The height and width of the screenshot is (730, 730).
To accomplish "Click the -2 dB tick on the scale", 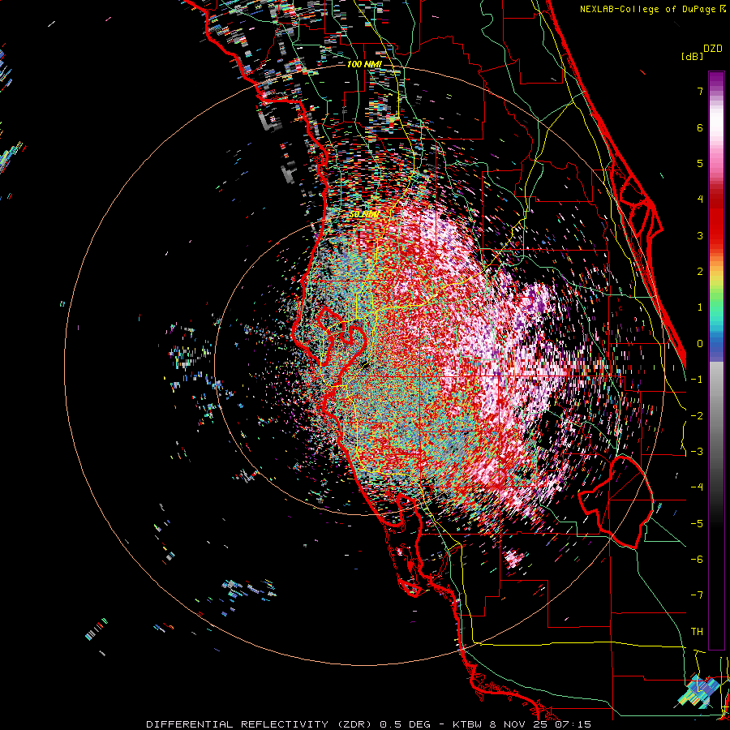I will (697, 416).
